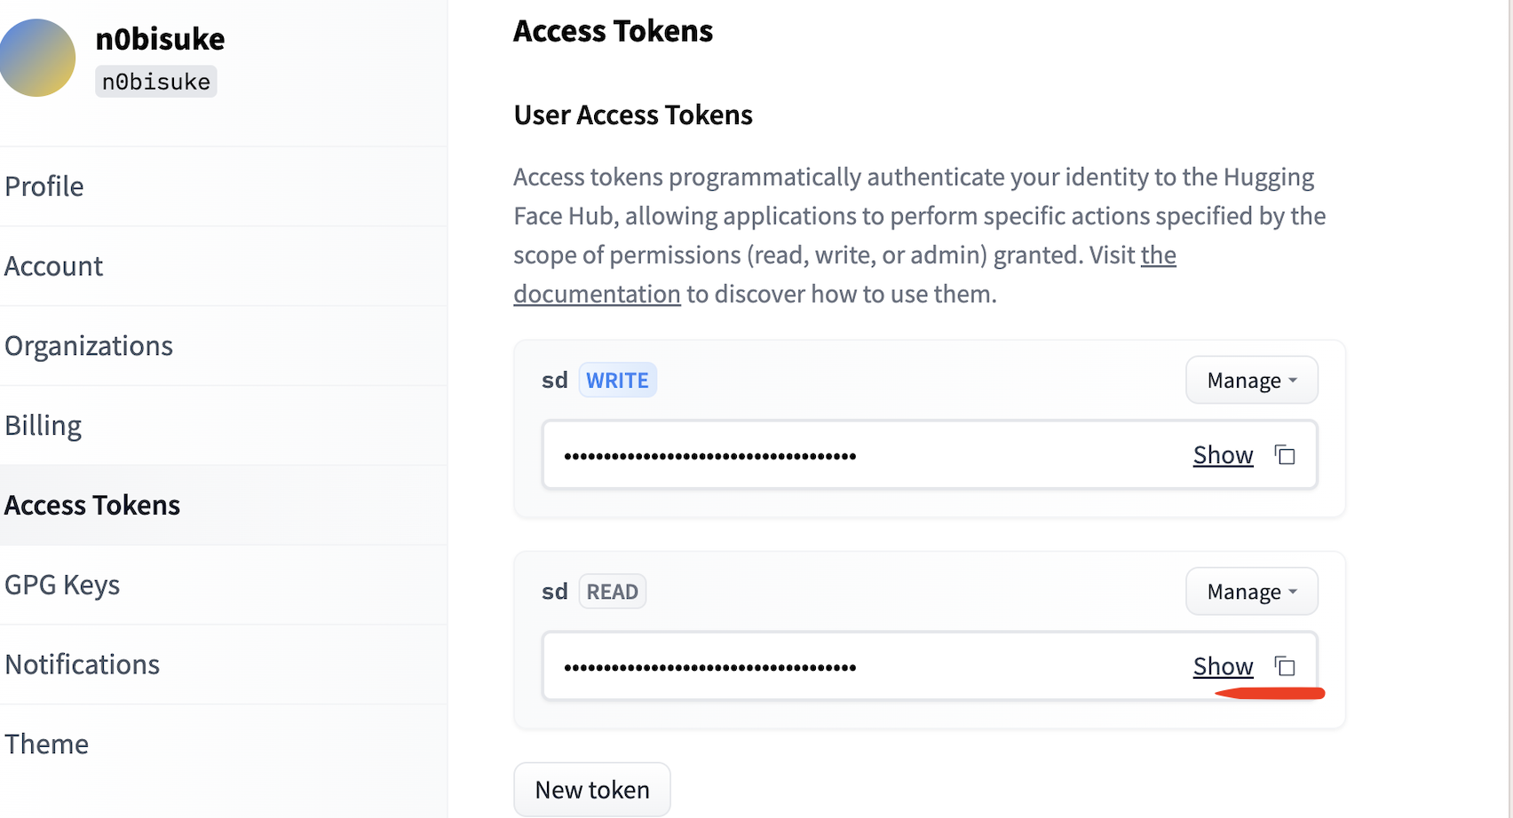
Task: Click the WRITE token masked field
Action: coord(799,456)
